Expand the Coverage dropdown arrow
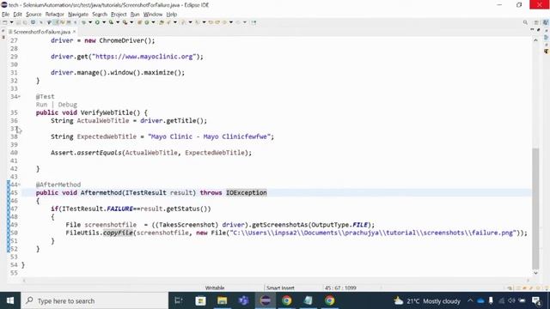The image size is (550, 309). 118,22
